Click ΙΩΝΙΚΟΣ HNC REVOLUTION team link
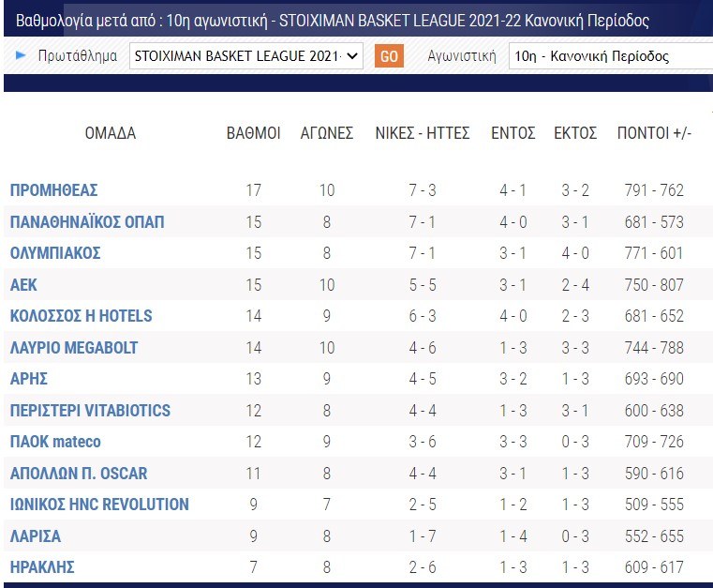713x588 pixels. coord(99,505)
